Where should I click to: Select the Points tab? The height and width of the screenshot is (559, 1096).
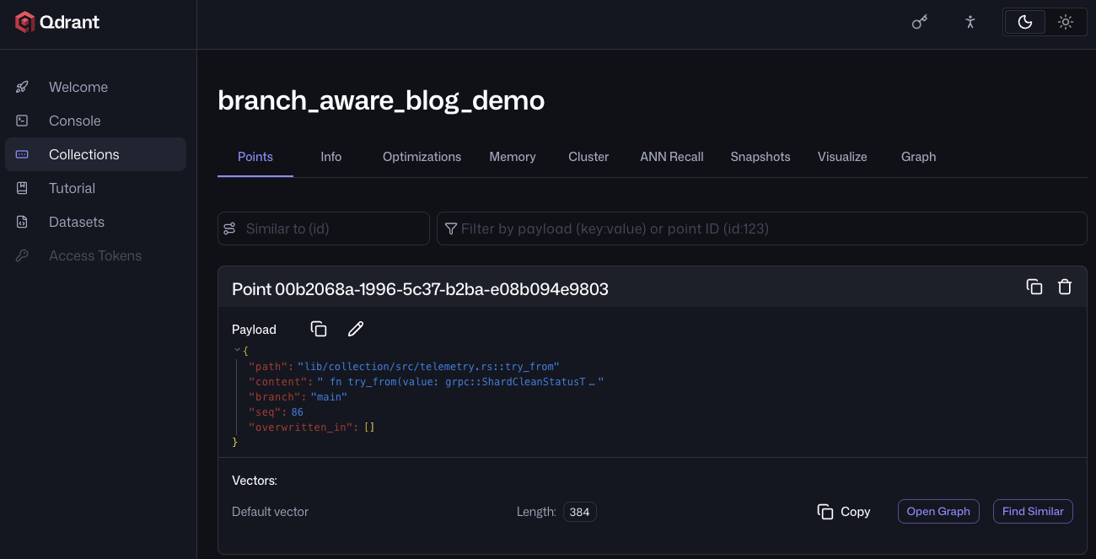point(255,157)
